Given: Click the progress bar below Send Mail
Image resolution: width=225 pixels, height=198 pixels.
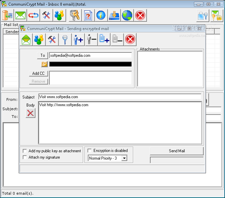Looking at the screenshot, I should click(x=177, y=160).
